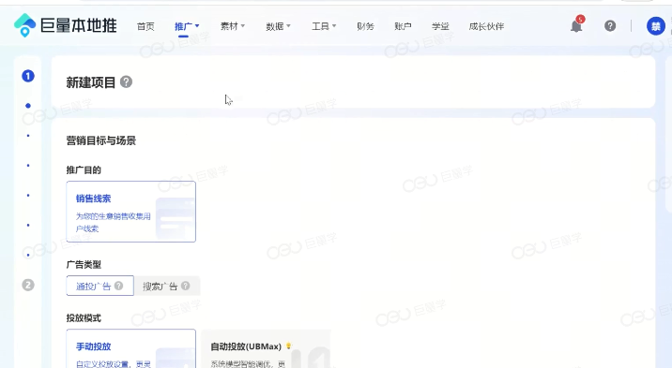672x368 pixels.
Task: Open the 推广 dropdown menu
Action: (x=187, y=26)
